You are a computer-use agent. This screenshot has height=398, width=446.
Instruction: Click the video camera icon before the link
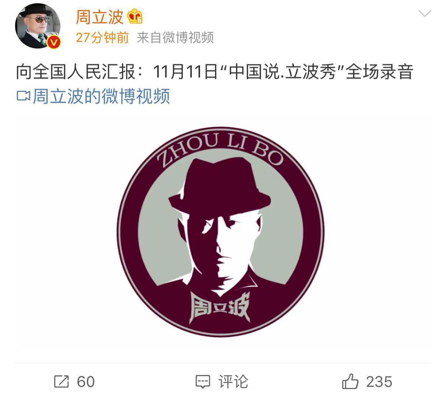point(23,96)
